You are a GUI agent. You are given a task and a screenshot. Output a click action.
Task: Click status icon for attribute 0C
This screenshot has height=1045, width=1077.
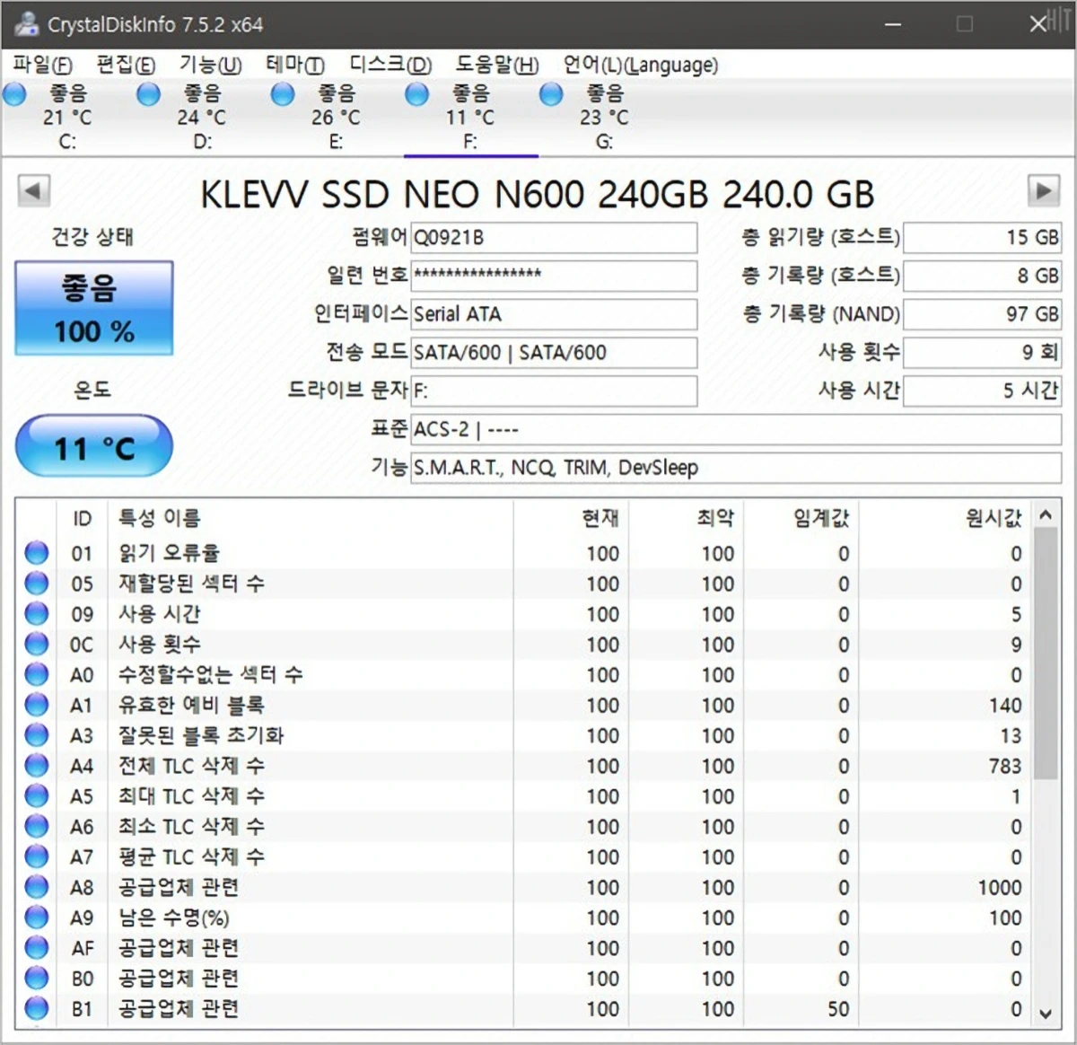coord(37,645)
